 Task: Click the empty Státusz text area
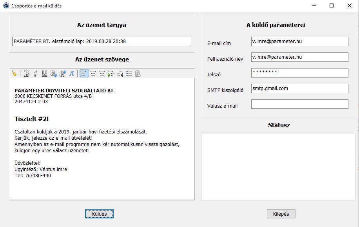tap(278, 167)
